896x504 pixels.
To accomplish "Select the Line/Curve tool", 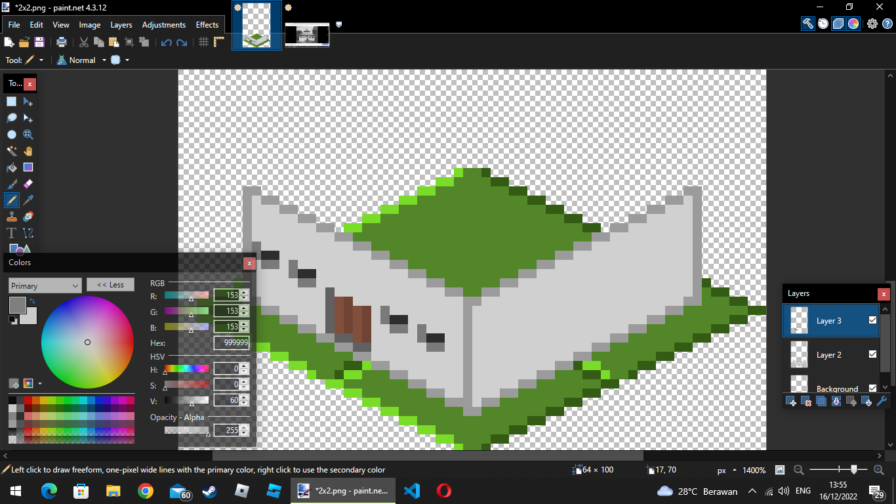I will click(28, 233).
